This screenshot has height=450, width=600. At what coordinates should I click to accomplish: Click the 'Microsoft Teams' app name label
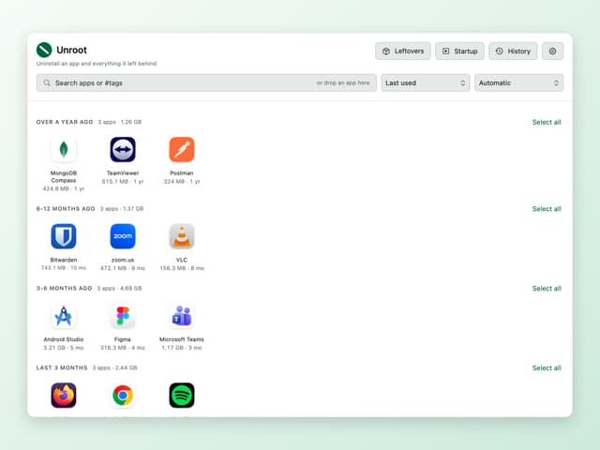click(x=182, y=339)
